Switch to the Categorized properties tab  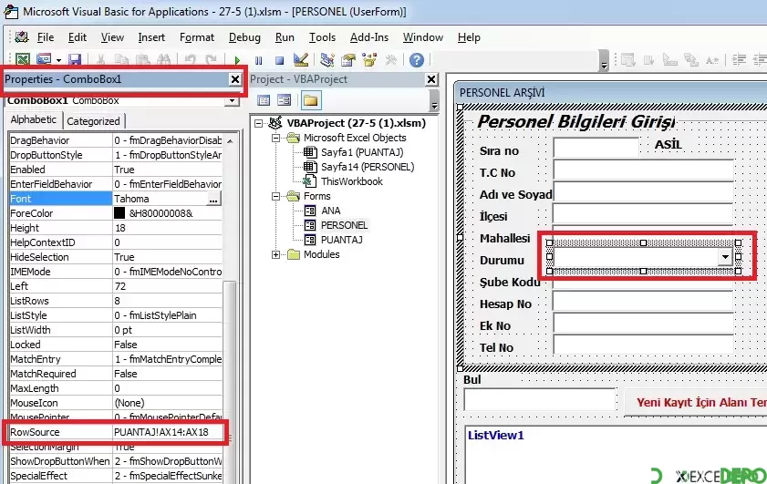click(x=93, y=121)
